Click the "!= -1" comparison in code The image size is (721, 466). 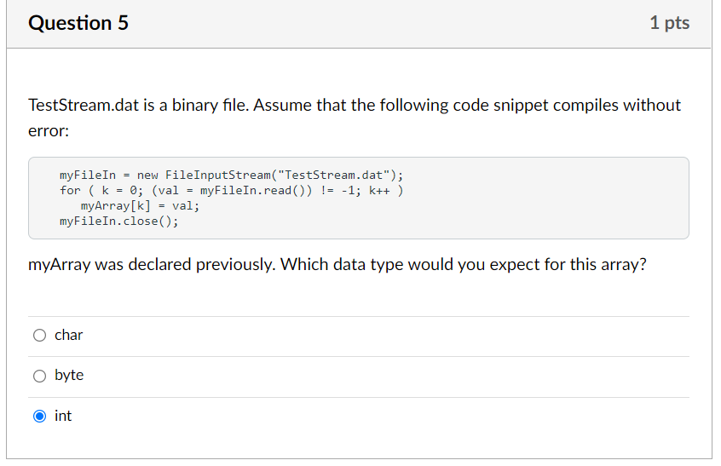click(x=335, y=190)
